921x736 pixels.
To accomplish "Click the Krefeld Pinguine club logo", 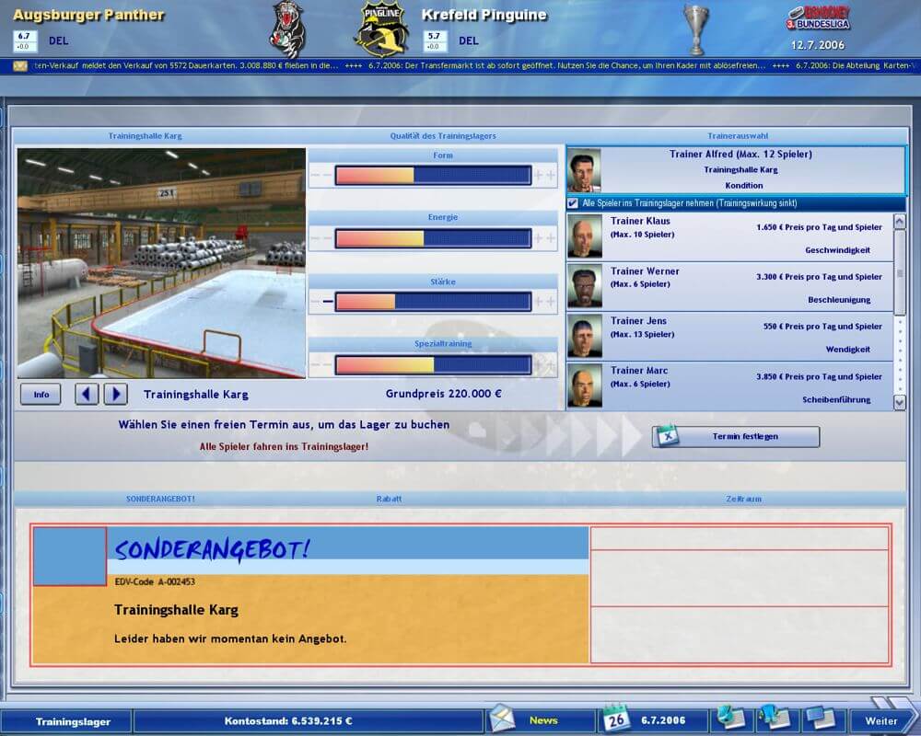I will [x=382, y=29].
